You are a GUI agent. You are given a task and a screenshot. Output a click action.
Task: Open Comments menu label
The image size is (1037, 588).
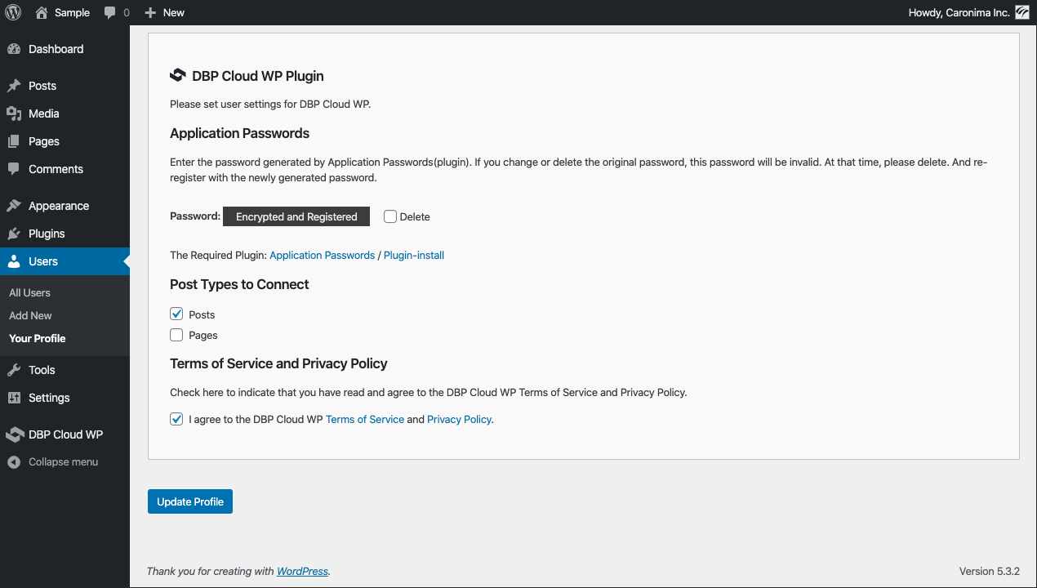56,169
